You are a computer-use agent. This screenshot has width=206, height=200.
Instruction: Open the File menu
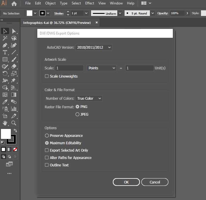28,3
